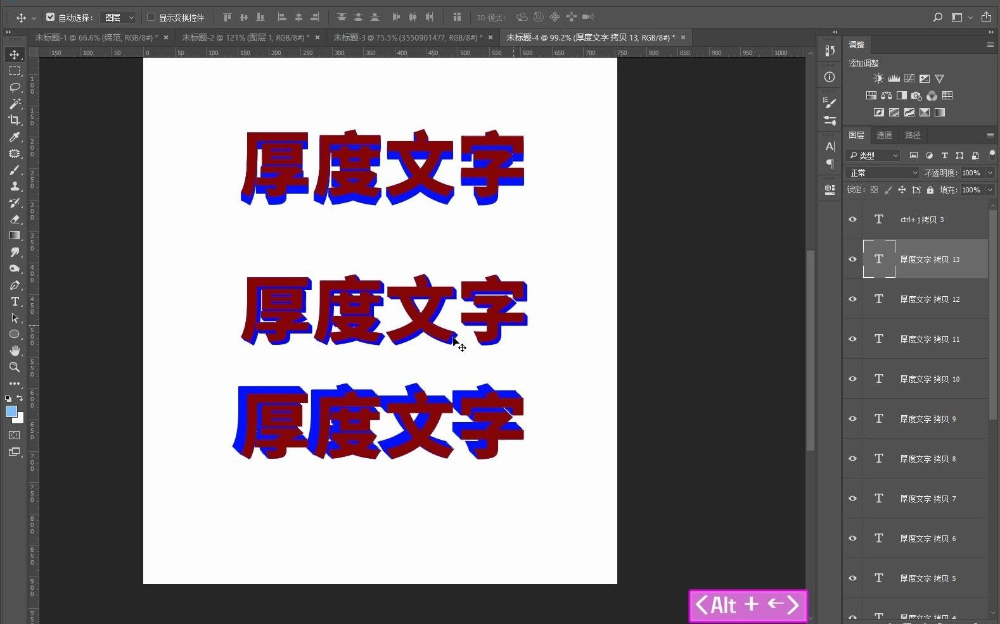Close the 未标题-4 document tab

pyautogui.click(x=683, y=37)
